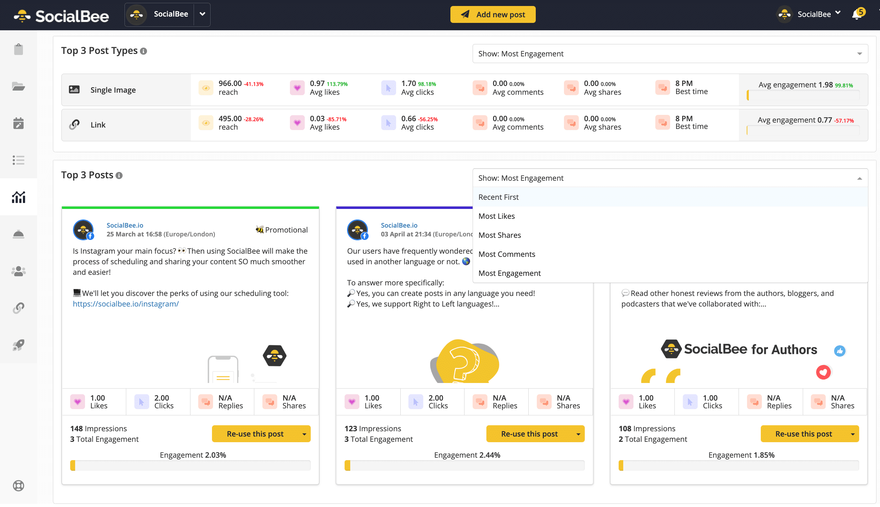Click the Engagement 2.44% progress bar
The width and height of the screenshot is (880, 507).
[x=465, y=465]
